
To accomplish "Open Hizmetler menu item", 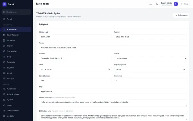I will [x=16, y=40].
